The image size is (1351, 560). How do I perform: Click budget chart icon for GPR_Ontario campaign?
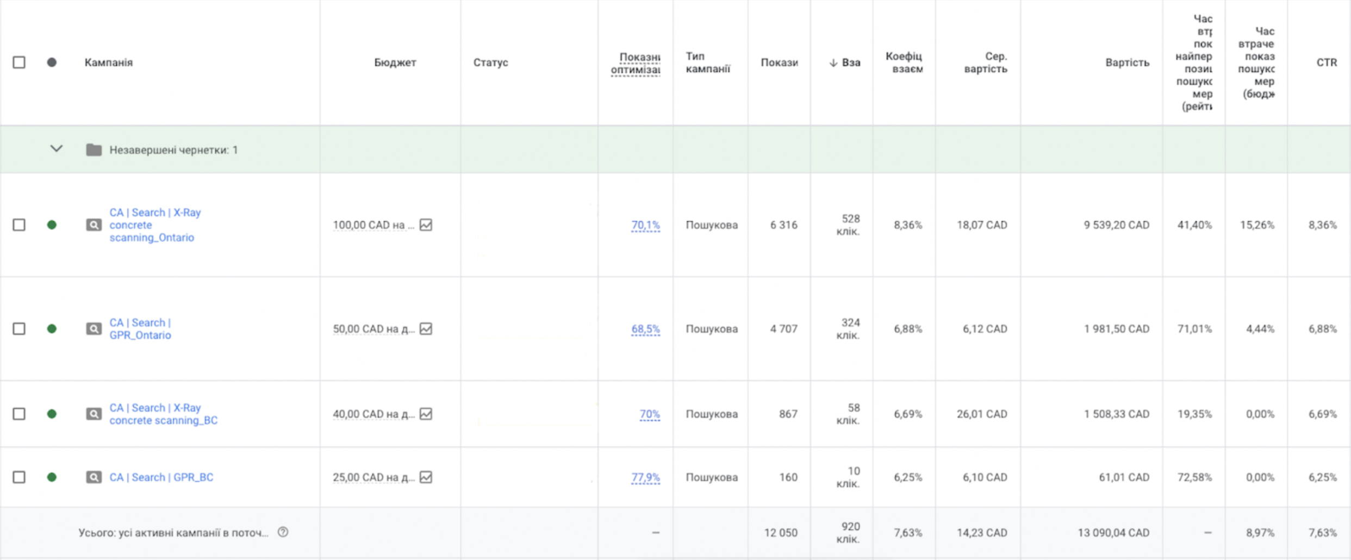pos(426,328)
